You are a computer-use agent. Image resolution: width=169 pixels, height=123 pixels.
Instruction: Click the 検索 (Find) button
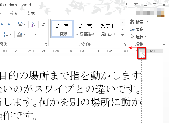[137, 22]
